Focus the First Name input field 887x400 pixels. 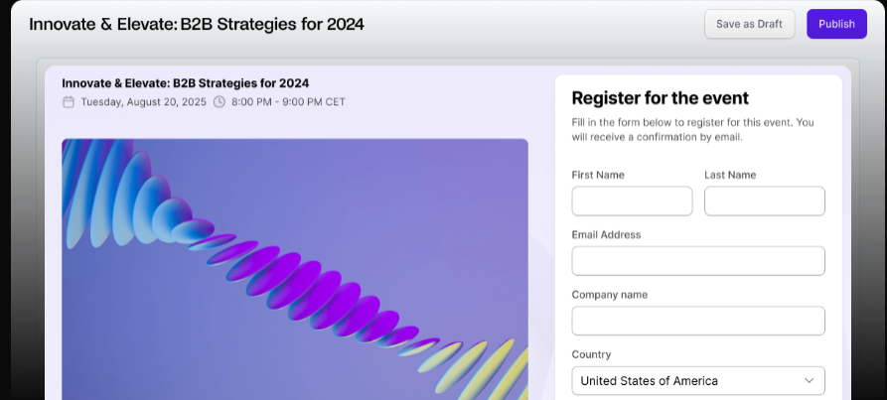coord(632,201)
